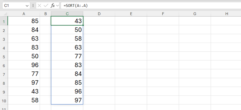Select row 3 header
This screenshot has width=241, height=110.
click(4, 39)
